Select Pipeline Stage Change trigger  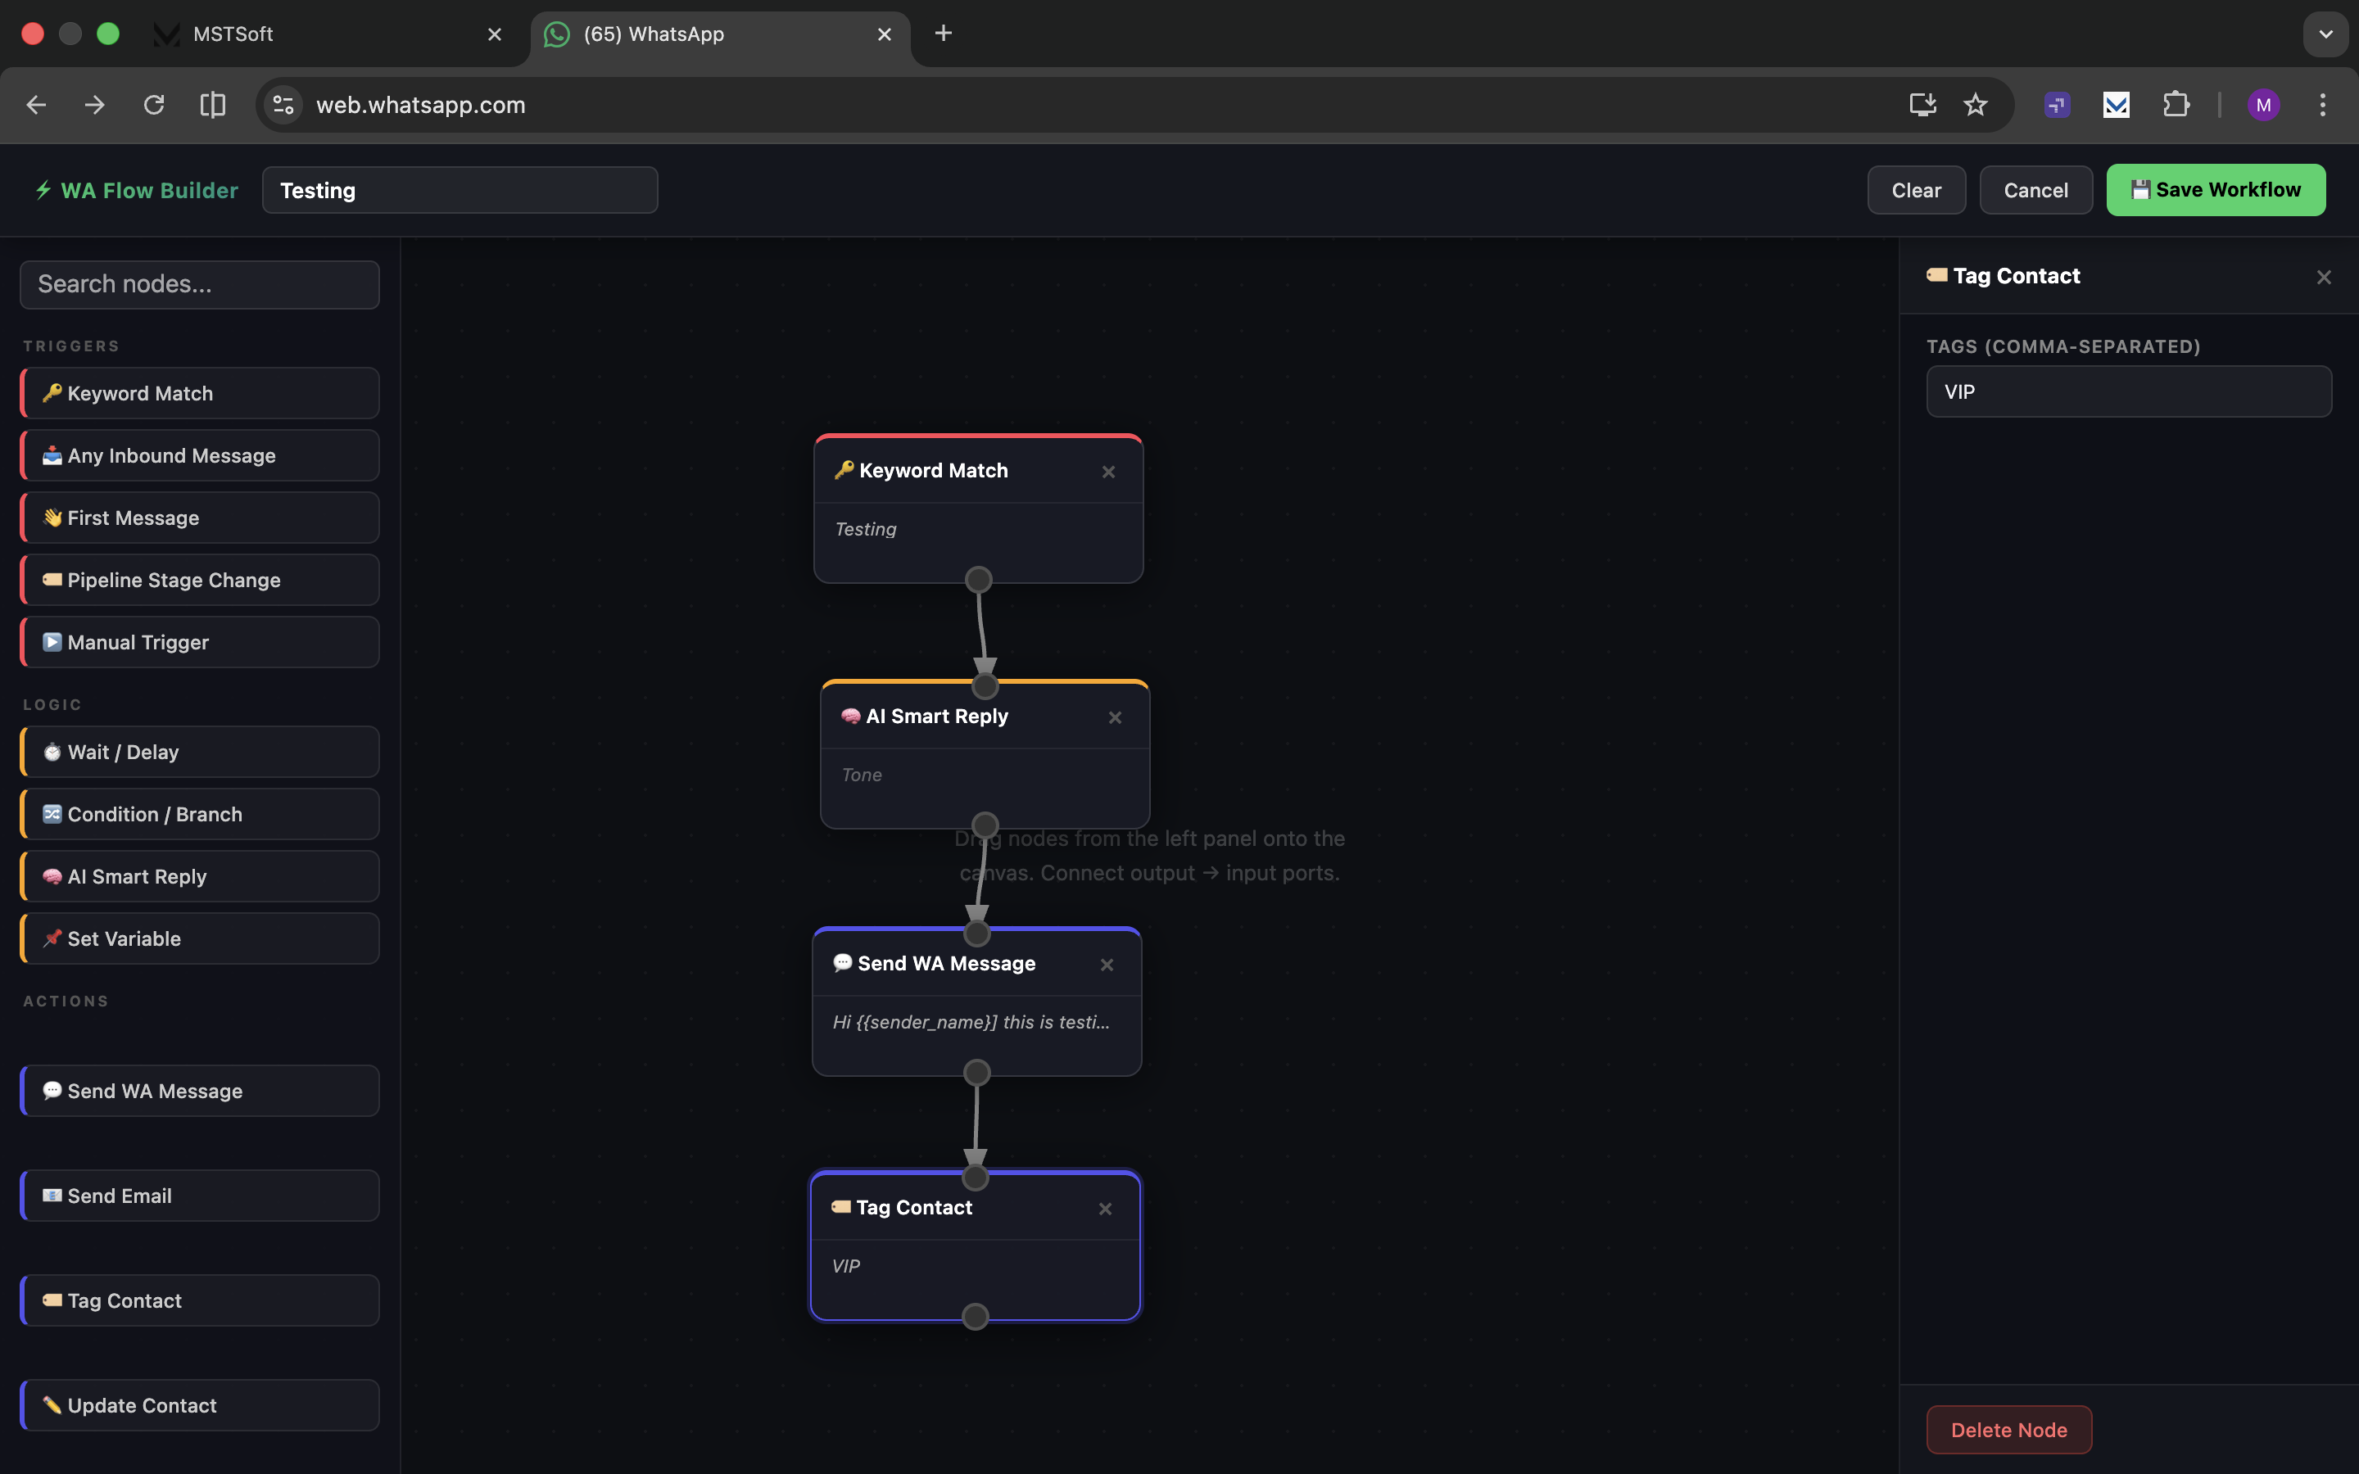pos(200,580)
